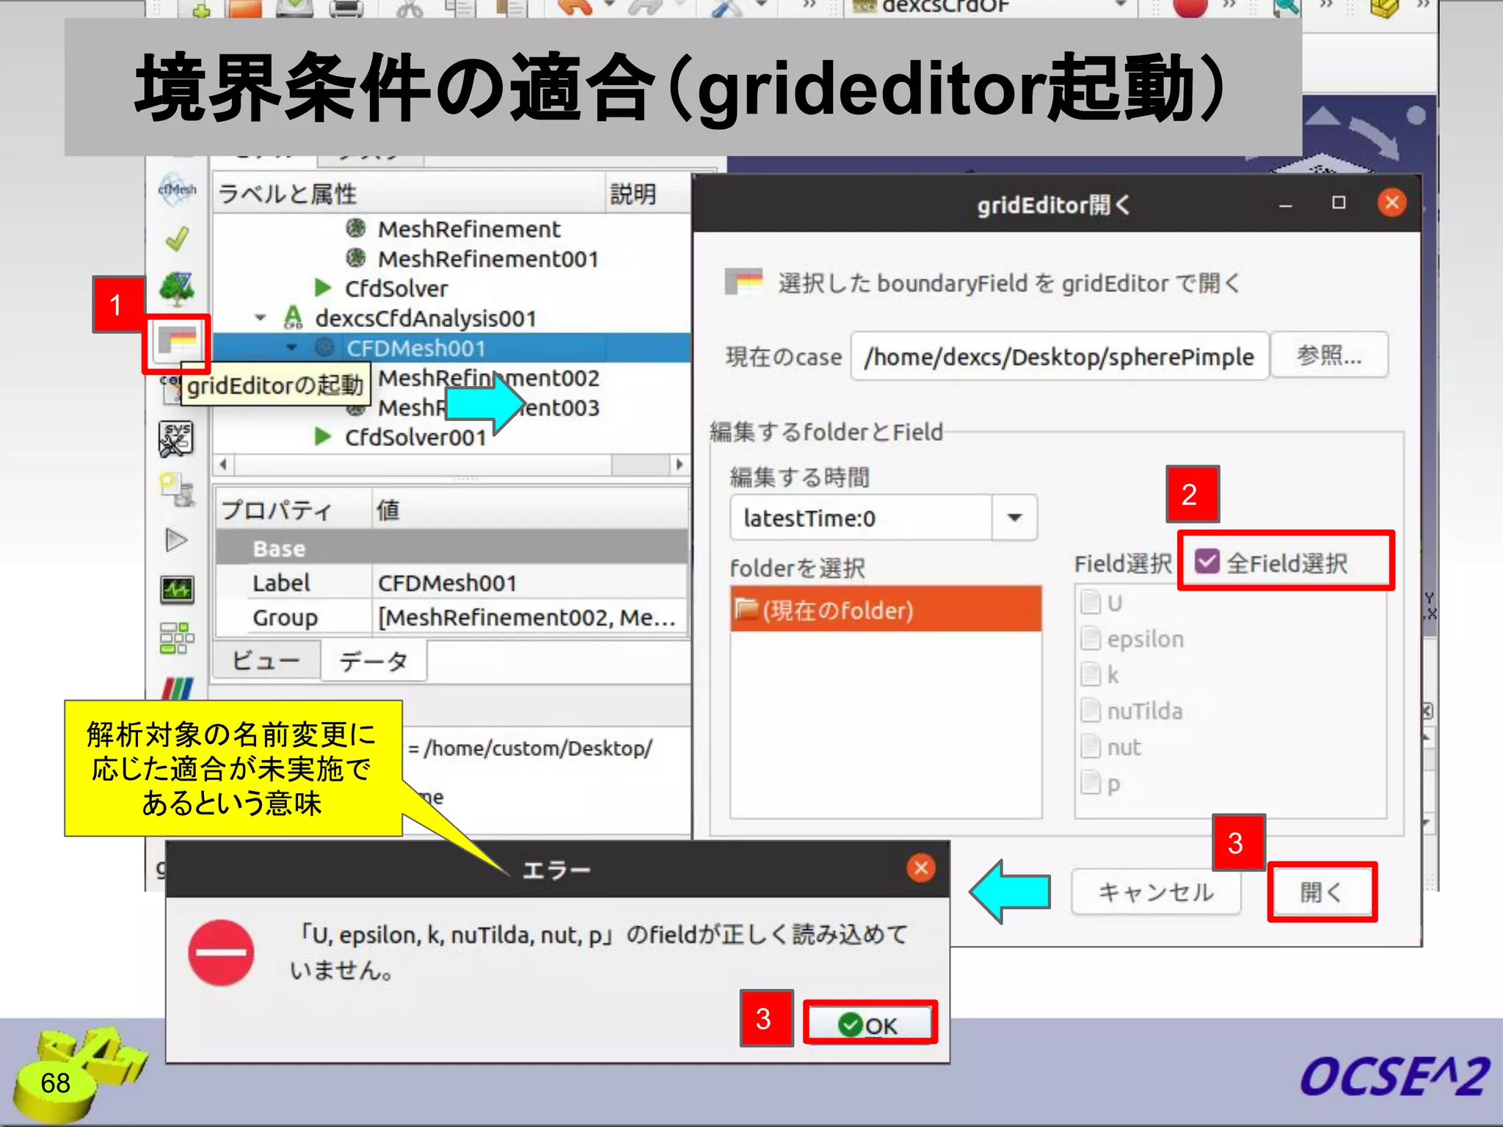Click the green A icon of dexcsCfdAnalysis001
This screenshot has width=1503, height=1127.
[293, 318]
